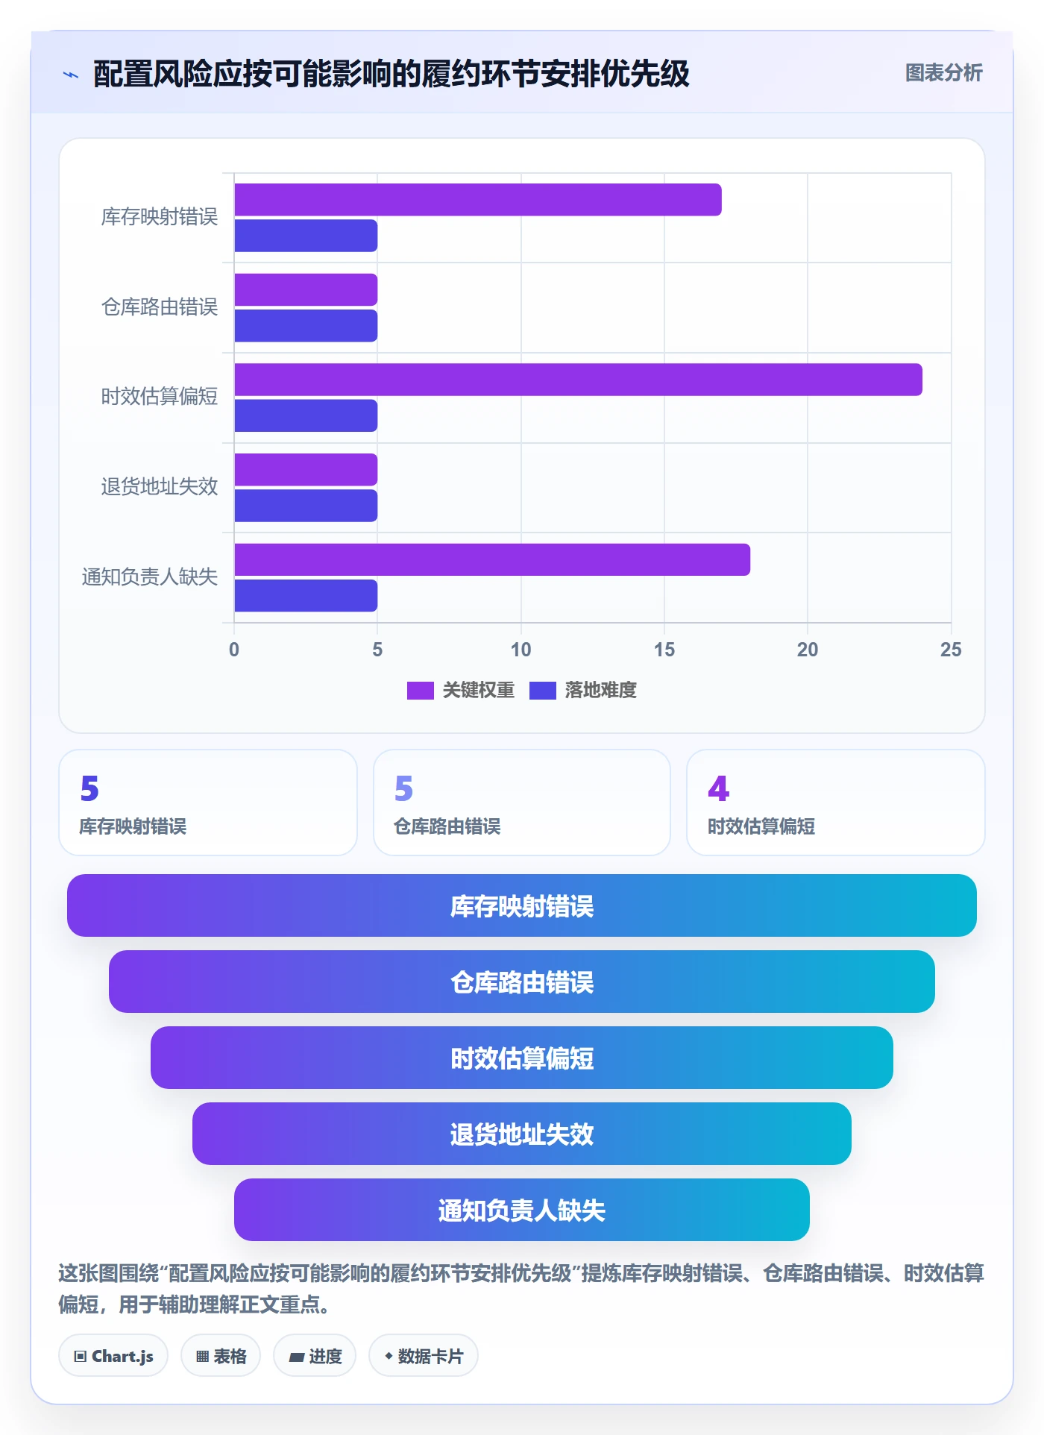The width and height of the screenshot is (1044, 1435).
Task: Click the 退货地址失效 y-axis label
Action: [160, 487]
